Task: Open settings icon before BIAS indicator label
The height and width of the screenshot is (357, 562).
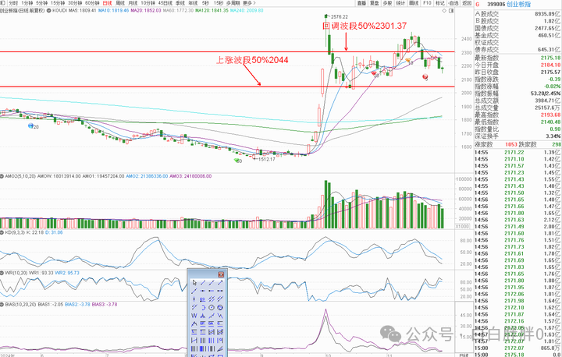Action: pos(2,304)
